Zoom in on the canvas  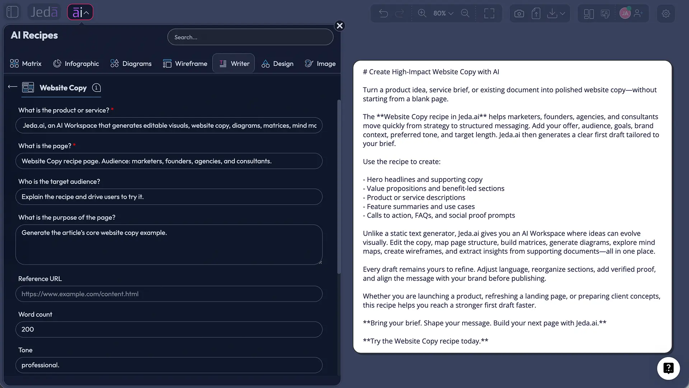click(422, 13)
